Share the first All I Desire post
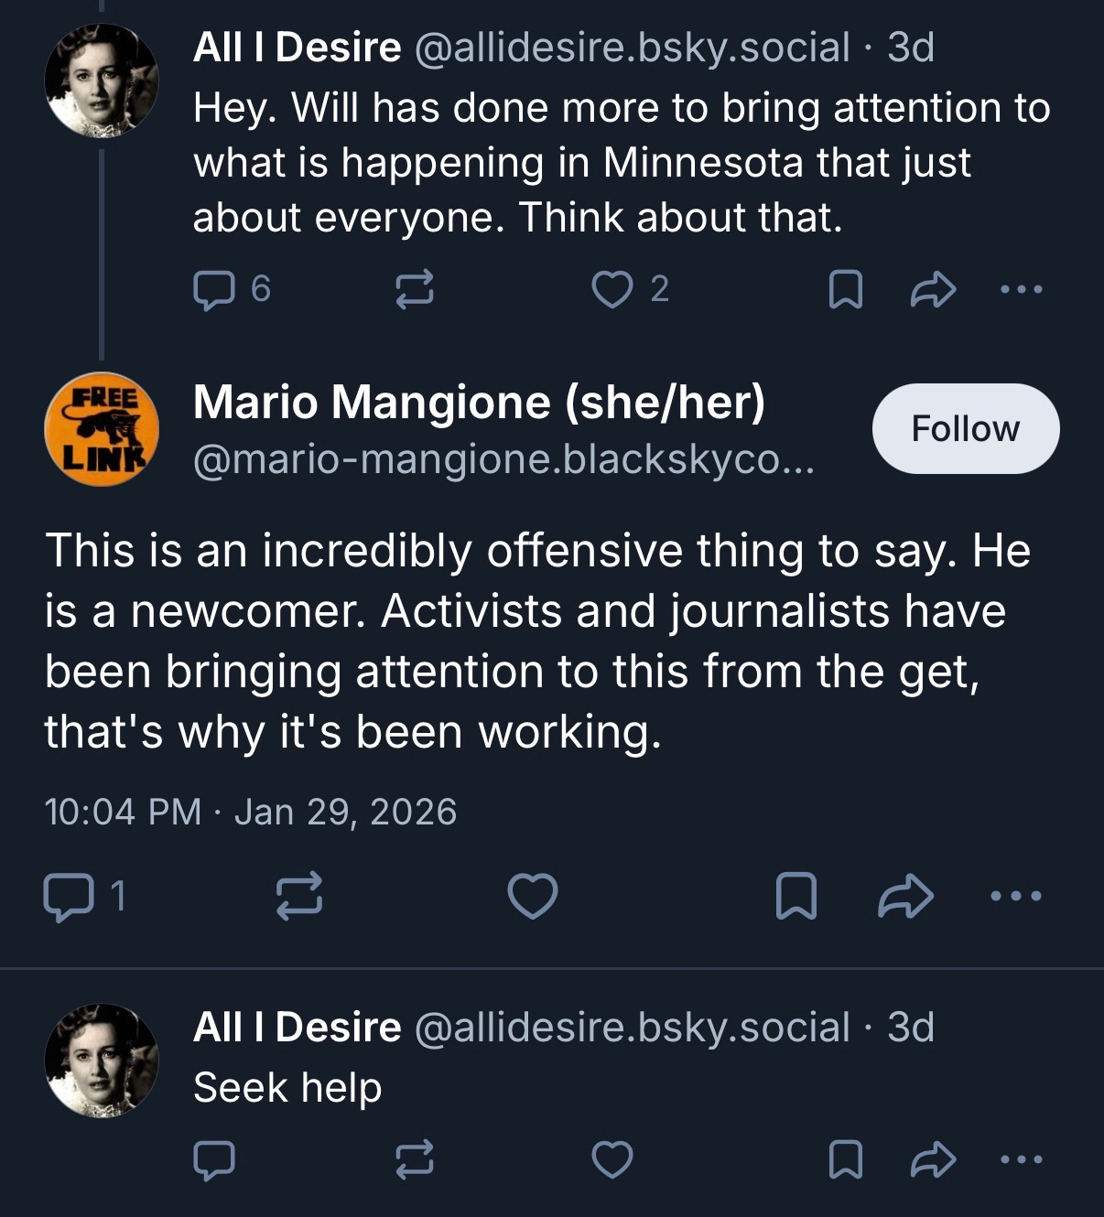 (x=933, y=290)
